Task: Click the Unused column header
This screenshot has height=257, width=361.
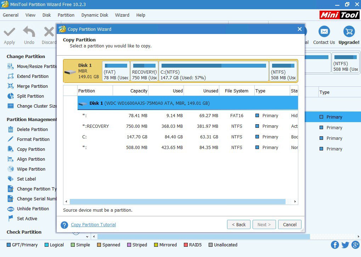Action: click(x=202, y=91)
